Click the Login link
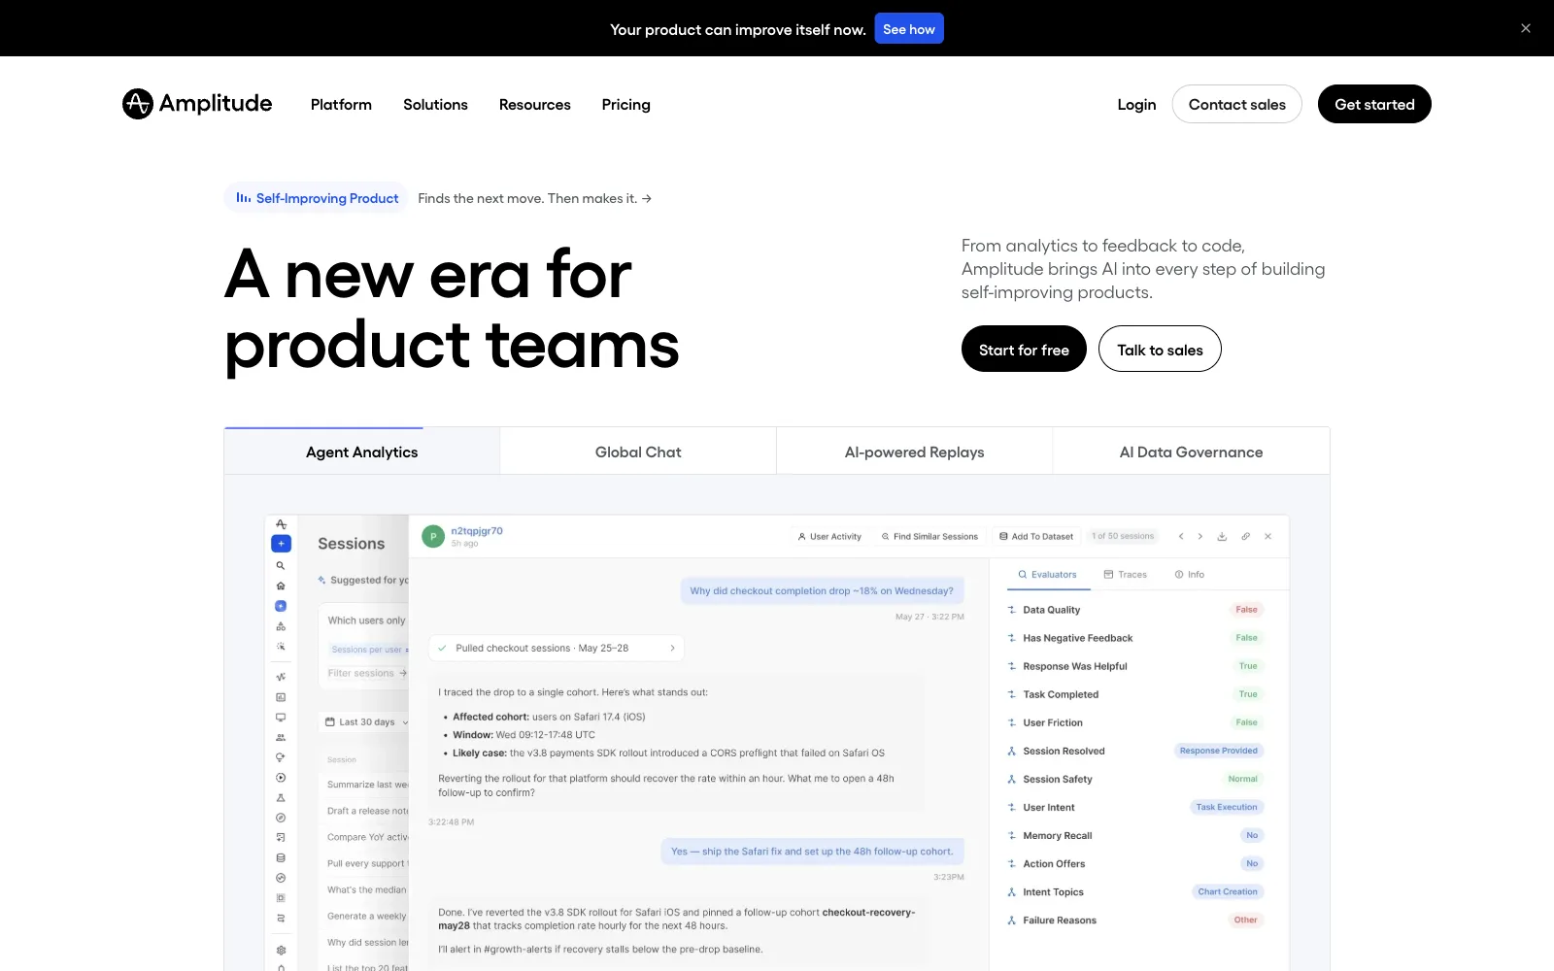 coord(1136,104)
